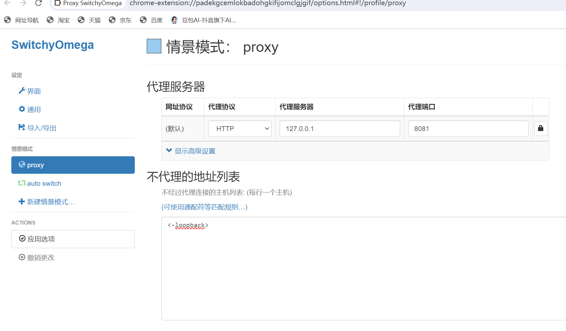
Task: Click the plus icon beside 新建情景模式
Action: click(x=22, y=202)
